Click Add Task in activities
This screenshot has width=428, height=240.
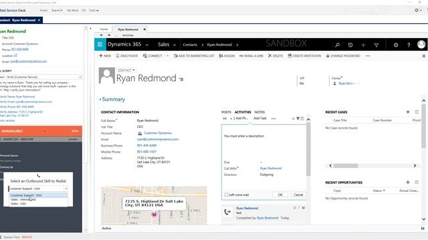point(260,119)
